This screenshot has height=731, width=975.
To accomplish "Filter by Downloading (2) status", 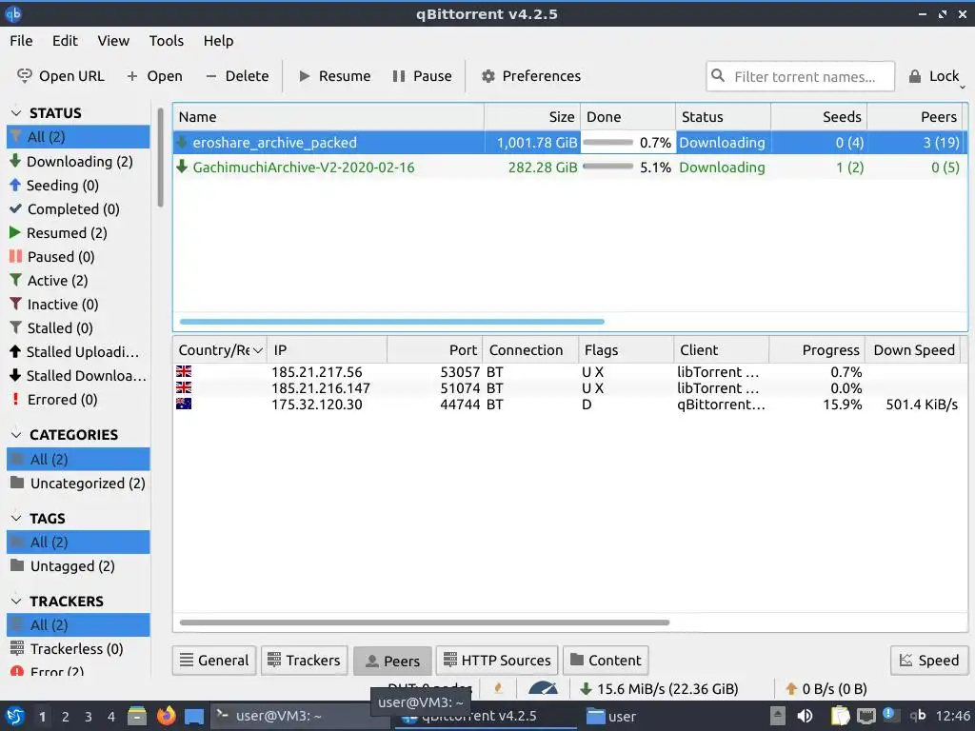I will tap(78, 162).
